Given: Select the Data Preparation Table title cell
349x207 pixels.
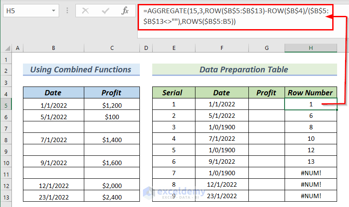Looking at the screenshot, I should [x=244, y=69].
